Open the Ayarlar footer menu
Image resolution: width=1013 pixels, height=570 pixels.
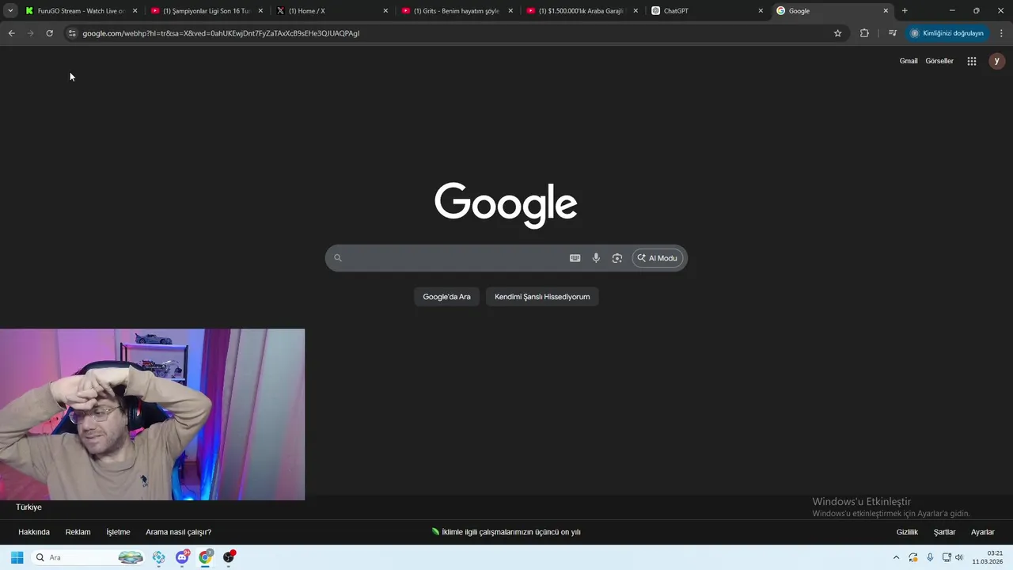[x=983, y=532]
